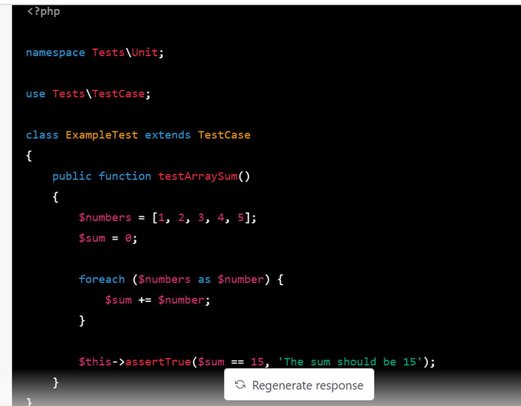Click the assertTrue method call

pos(157,362)
